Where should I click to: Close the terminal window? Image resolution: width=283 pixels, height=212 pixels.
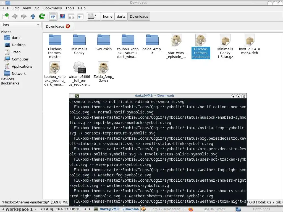(x=244, y=96)
